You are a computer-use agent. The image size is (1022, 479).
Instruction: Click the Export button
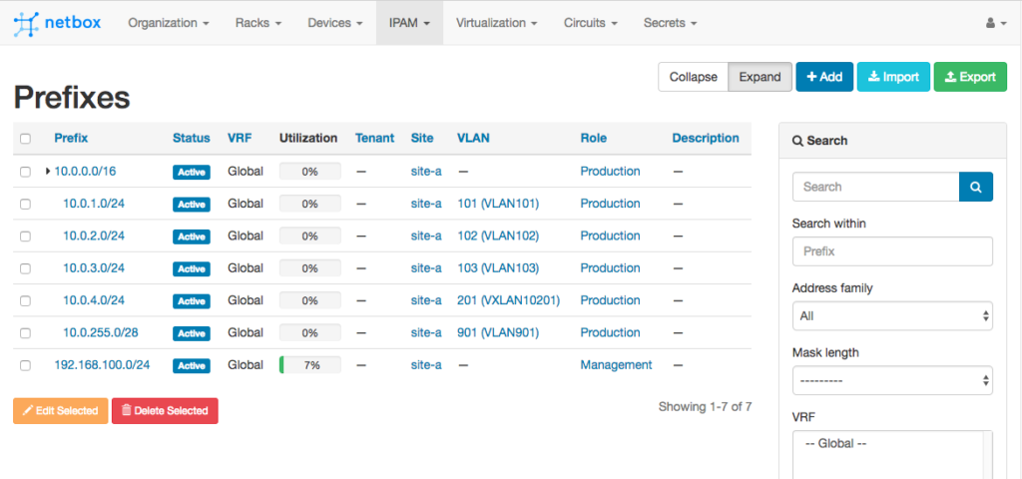click(x=970, y=77)
